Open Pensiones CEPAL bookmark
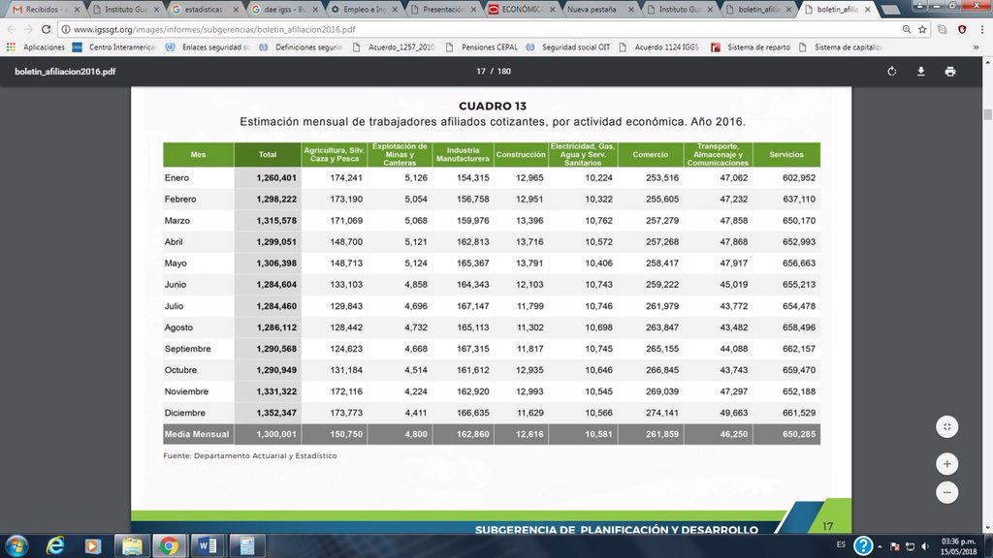This screenshot has height=558, width=993. pyautogui.click(x=482, y=46)
